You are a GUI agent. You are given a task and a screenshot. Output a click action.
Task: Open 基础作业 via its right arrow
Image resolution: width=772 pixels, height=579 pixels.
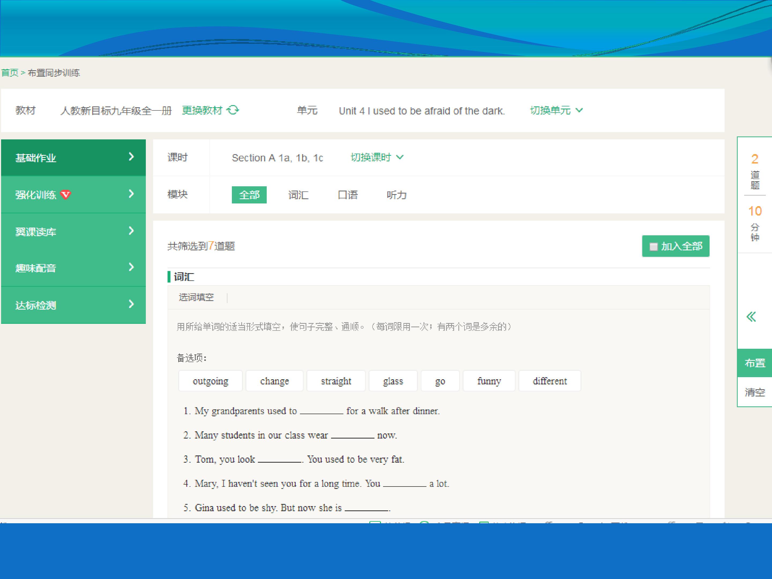click(131, 157)
